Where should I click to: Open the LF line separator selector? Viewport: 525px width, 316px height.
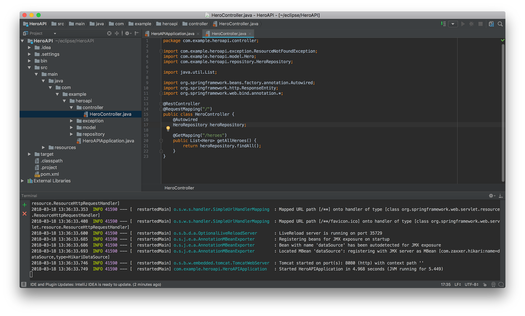458,284
